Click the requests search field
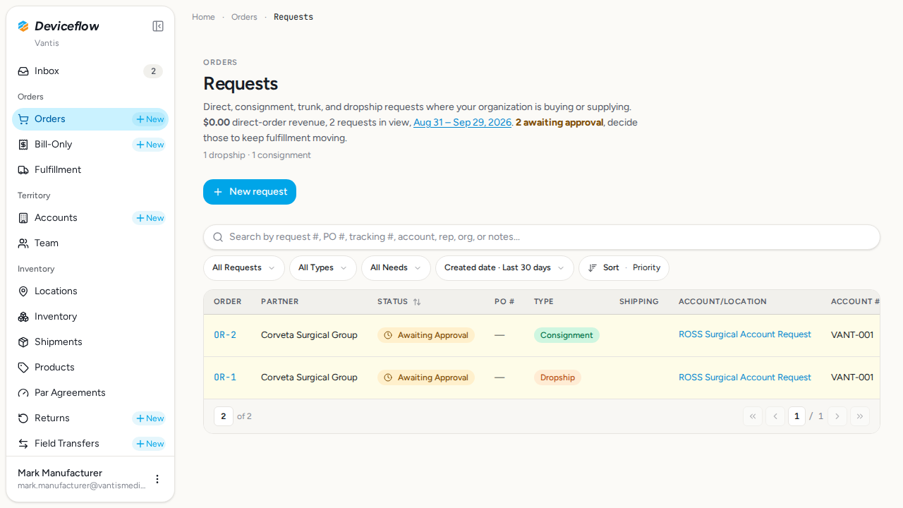 tap(542, 237)
